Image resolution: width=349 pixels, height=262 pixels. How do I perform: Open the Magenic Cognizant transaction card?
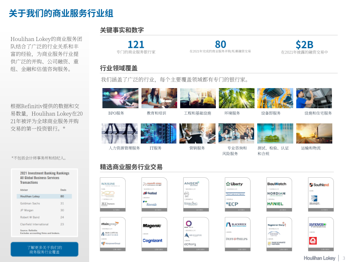tap(154, 234)
